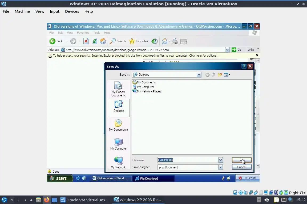Open VirtualBox Input menu
Screen dimensions: 307x204
[x=55, y=11]
